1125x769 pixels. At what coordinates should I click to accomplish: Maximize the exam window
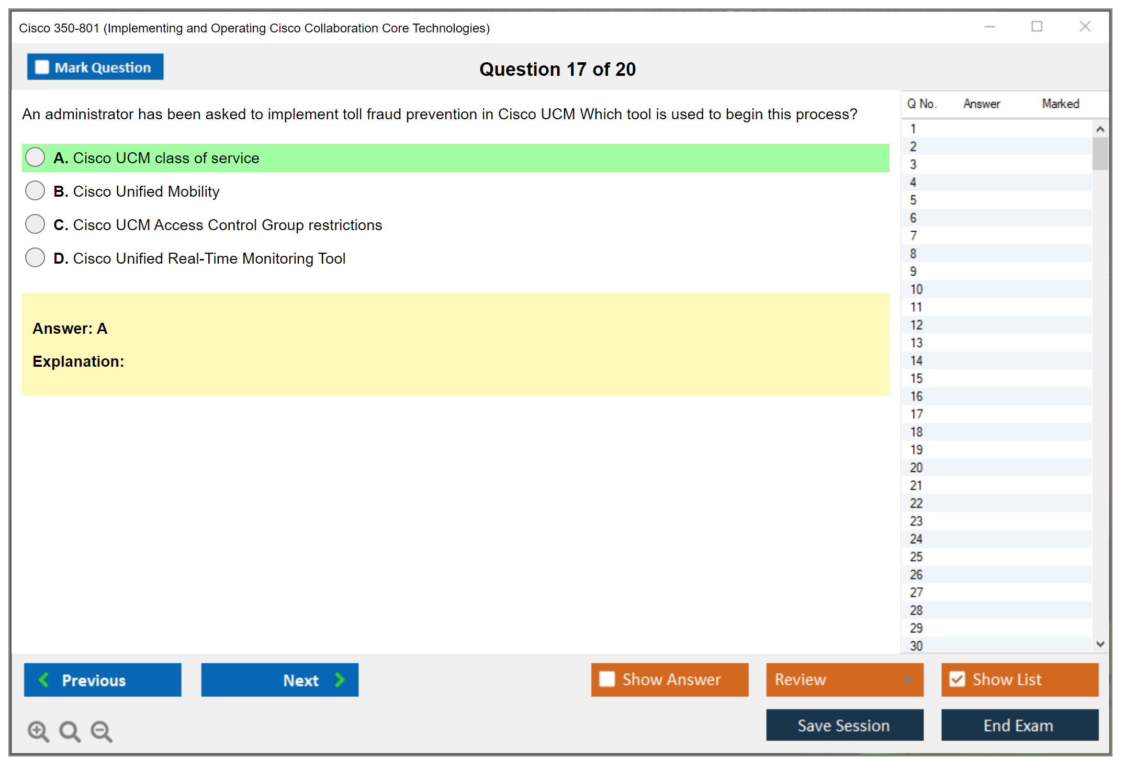click(x=1037, y=27)
